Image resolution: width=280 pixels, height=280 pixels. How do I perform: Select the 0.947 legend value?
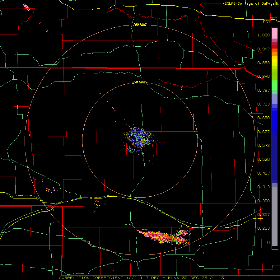tap(264, 49)
